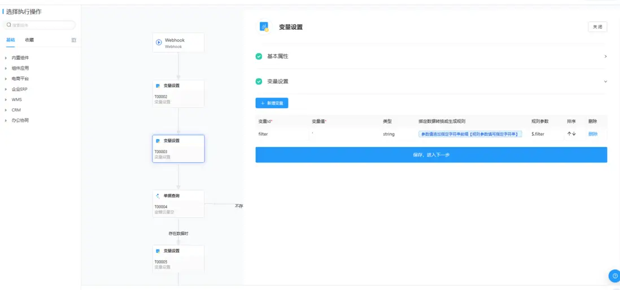Image resolution: width=620 pixels, height=290 pixels.
Task: Expand the 办公协同 tree item
Action: coord(6,121)
